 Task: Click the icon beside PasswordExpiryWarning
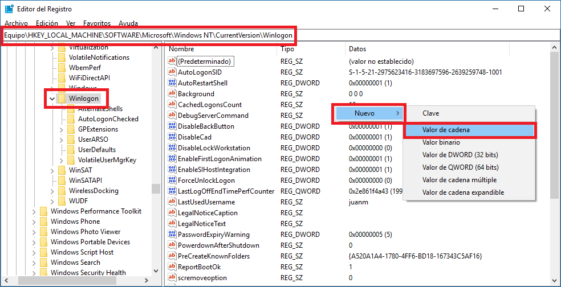click(172, 235)
